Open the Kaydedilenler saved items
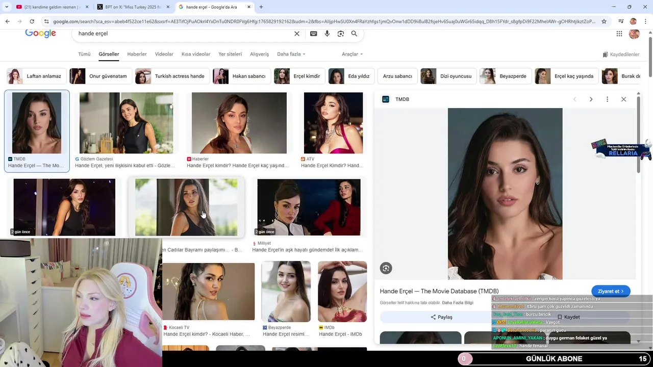Screen dimensions: 653x367 pyautogui.click(x=621, y=55)
